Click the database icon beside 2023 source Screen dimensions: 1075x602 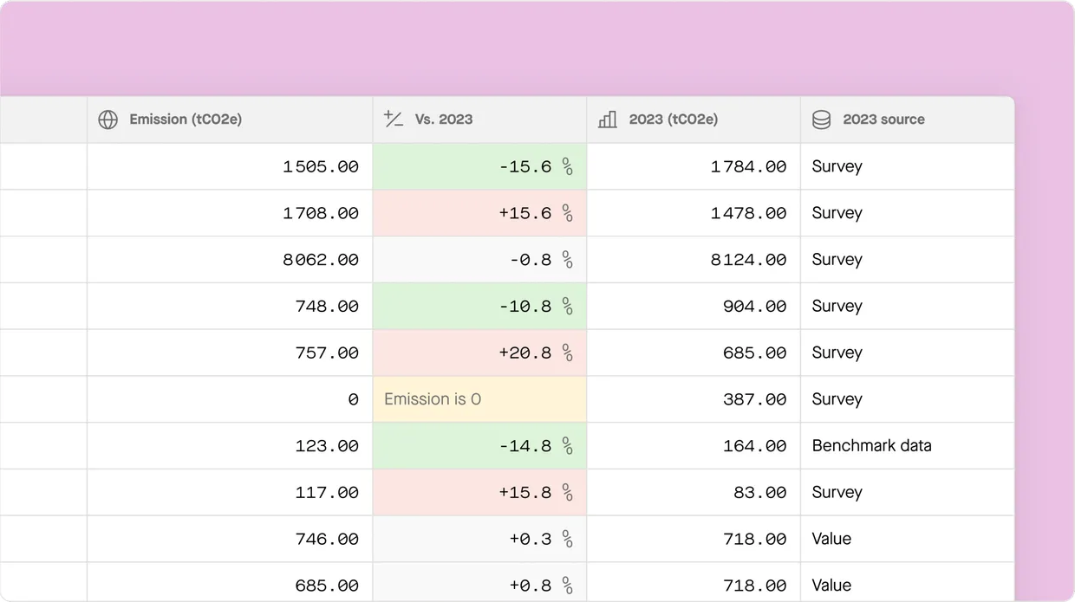coord(821,120)
